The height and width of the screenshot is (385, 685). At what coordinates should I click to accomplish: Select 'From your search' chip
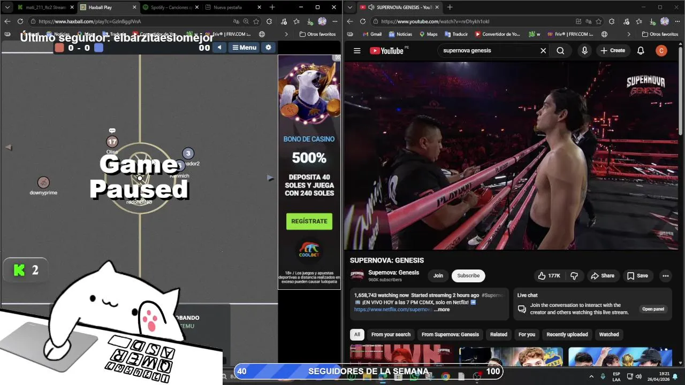click(391, 335)
